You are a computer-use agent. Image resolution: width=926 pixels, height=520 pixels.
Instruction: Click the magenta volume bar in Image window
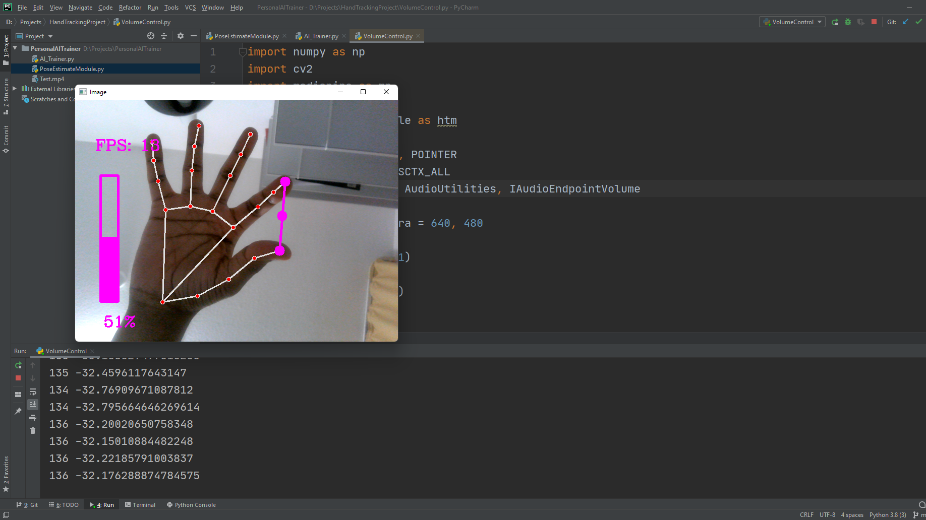click(x=109, y=238)
